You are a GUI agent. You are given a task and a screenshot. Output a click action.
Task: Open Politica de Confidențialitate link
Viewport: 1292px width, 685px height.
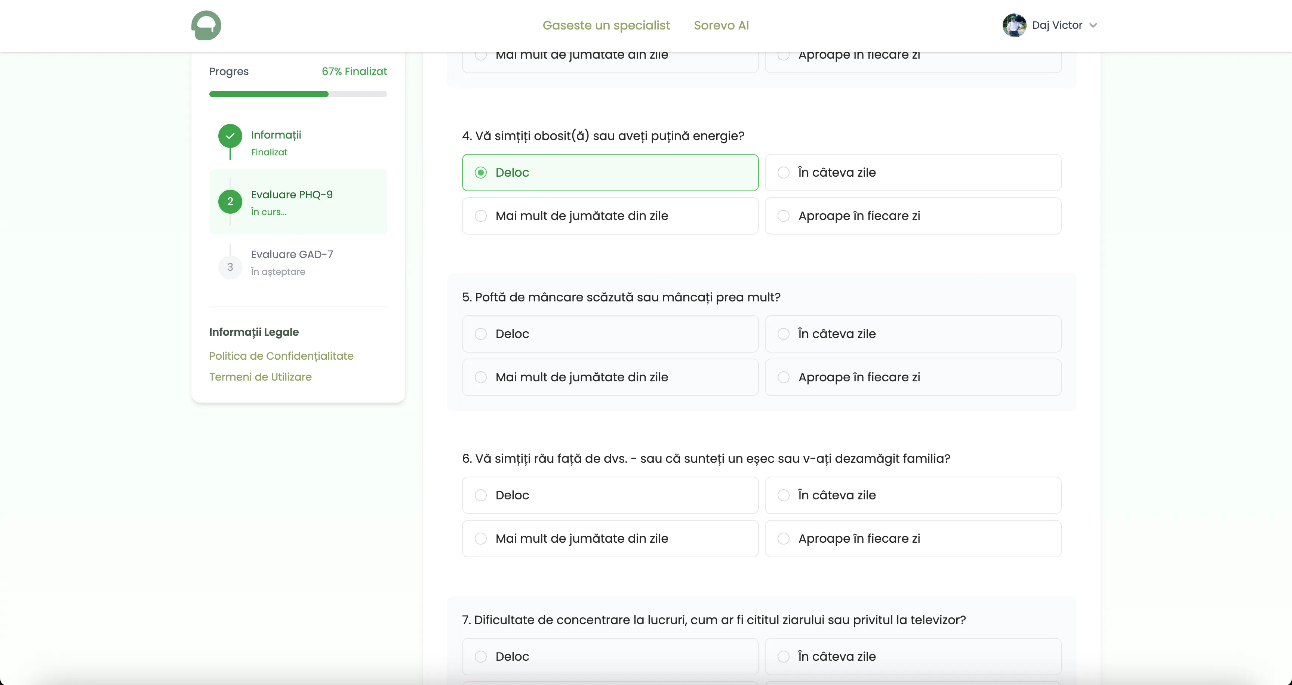tap(281, 356)
